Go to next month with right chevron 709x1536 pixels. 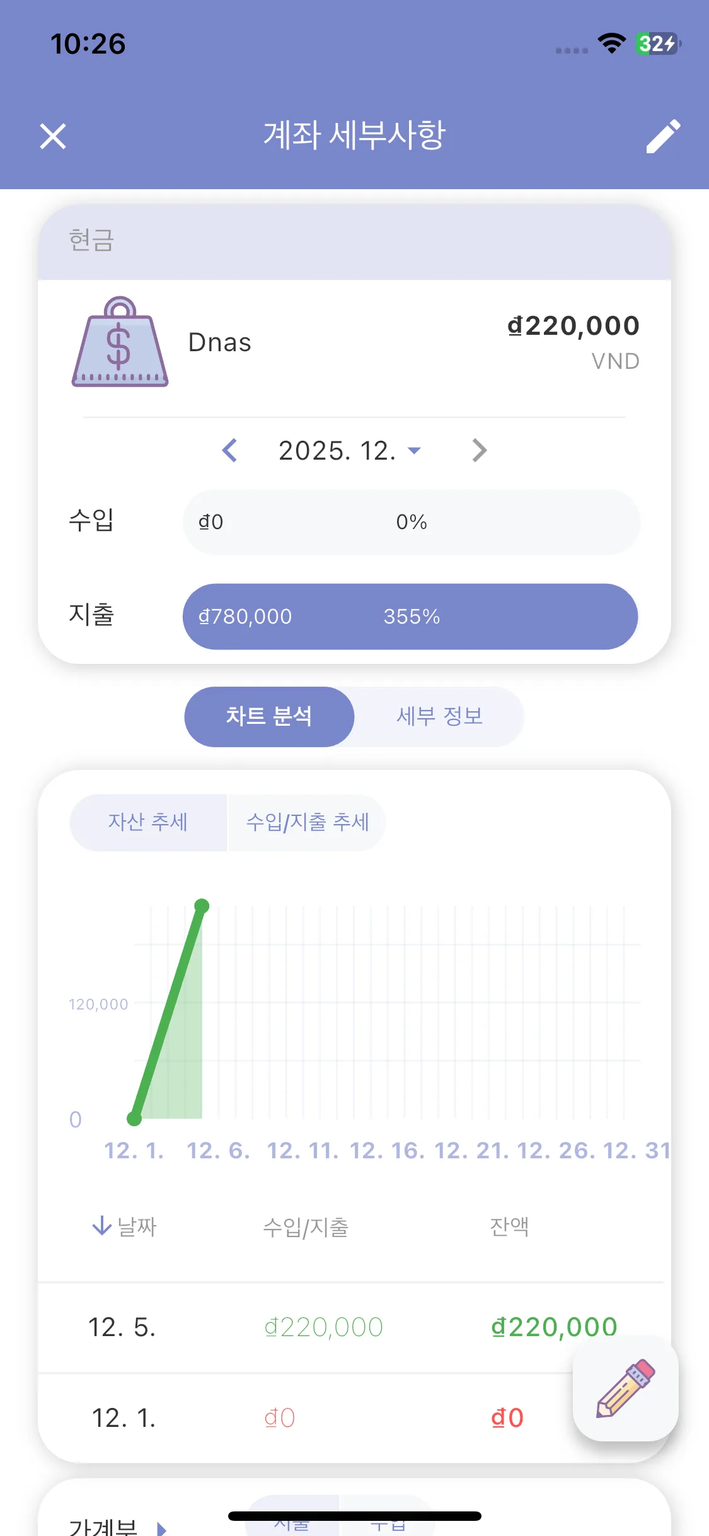click(479, 450)
